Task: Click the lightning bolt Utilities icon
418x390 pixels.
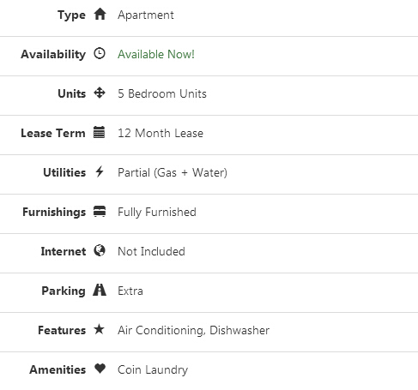Action: [100, 171]
